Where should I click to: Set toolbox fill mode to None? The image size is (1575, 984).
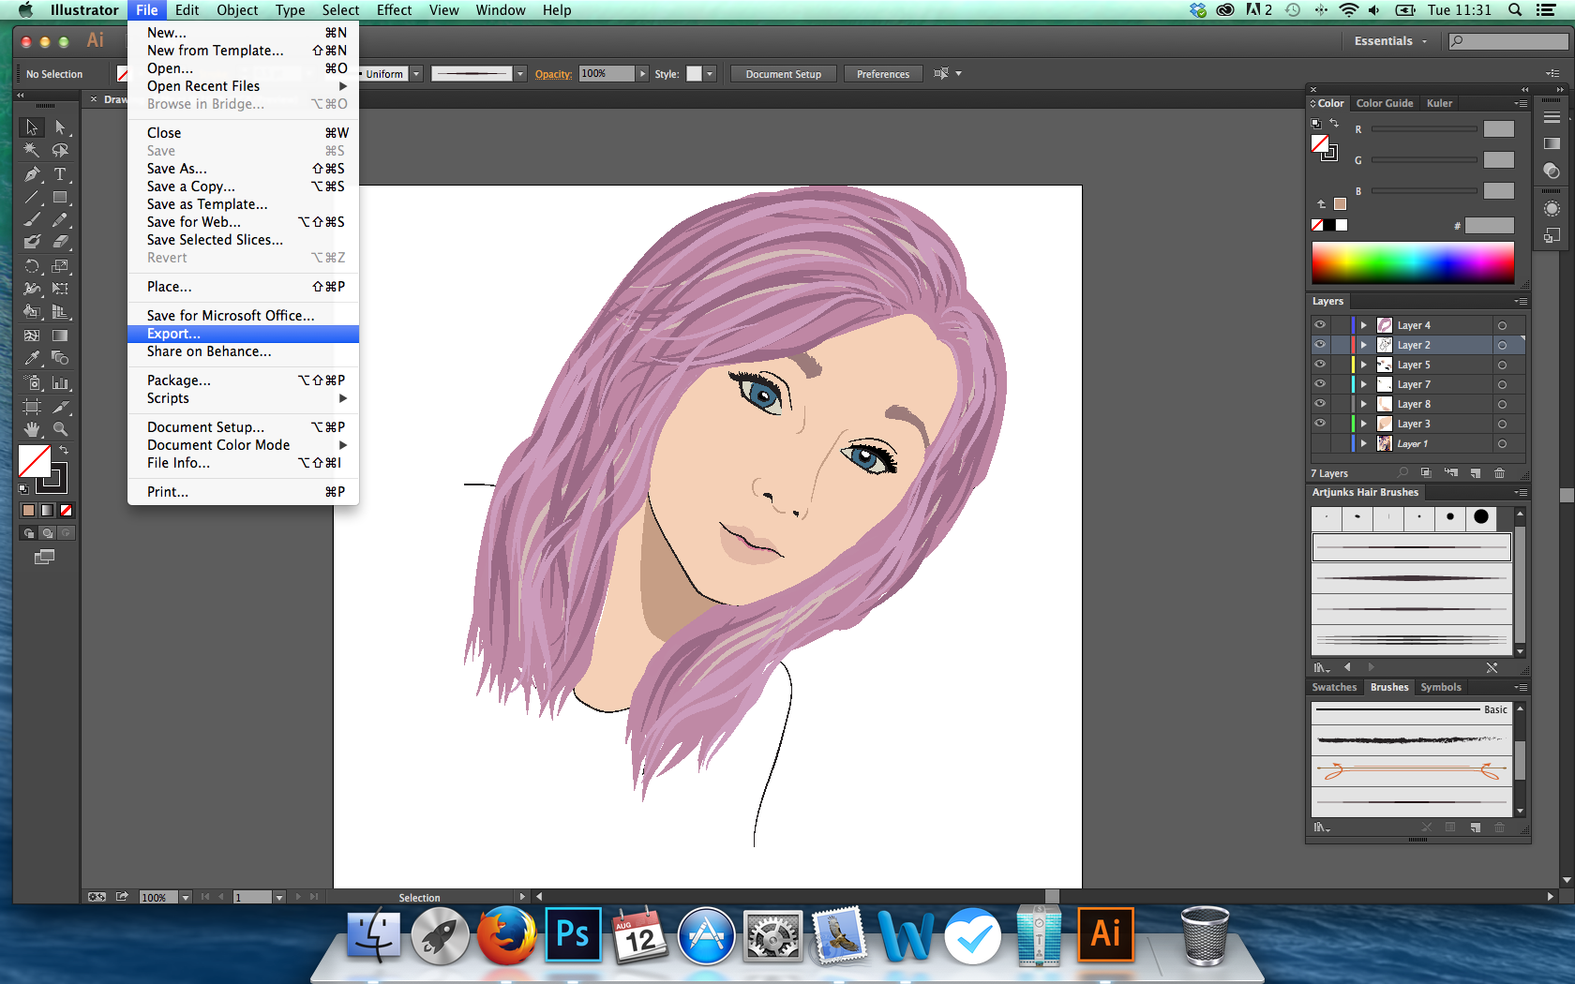pos(66,511)
